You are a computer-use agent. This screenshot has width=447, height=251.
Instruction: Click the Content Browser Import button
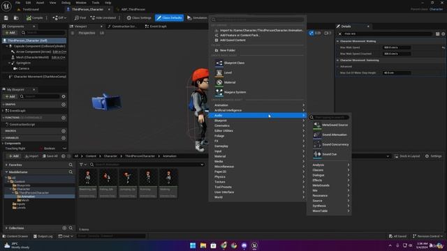(31, 156)
